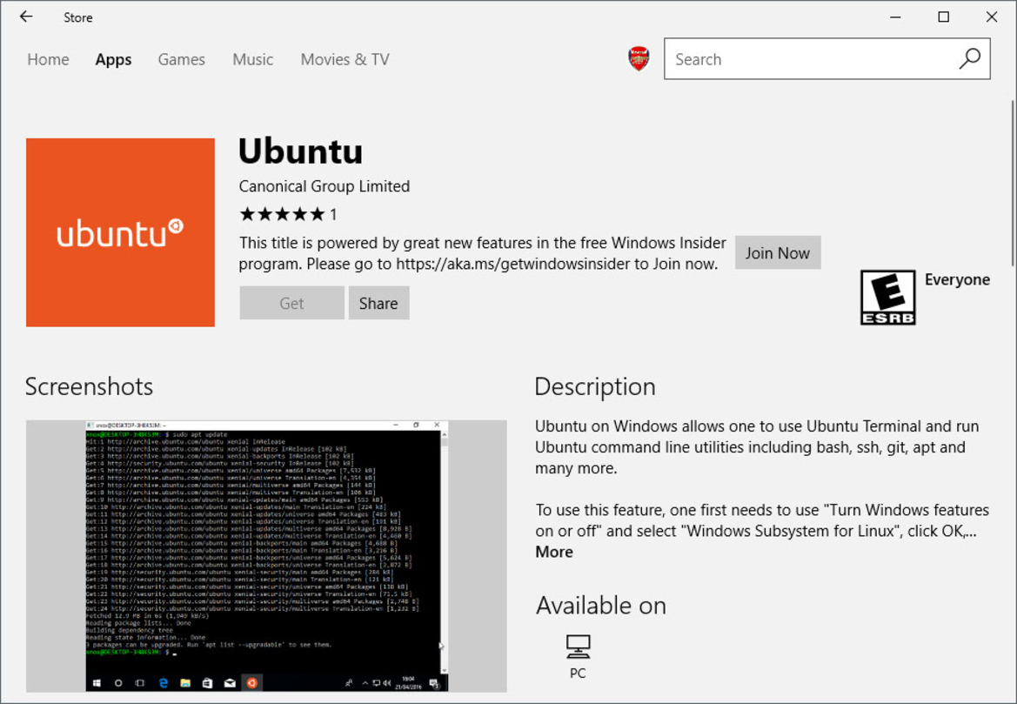Maximize the Store window
The image size is (1017, 704).
(944, 17)
